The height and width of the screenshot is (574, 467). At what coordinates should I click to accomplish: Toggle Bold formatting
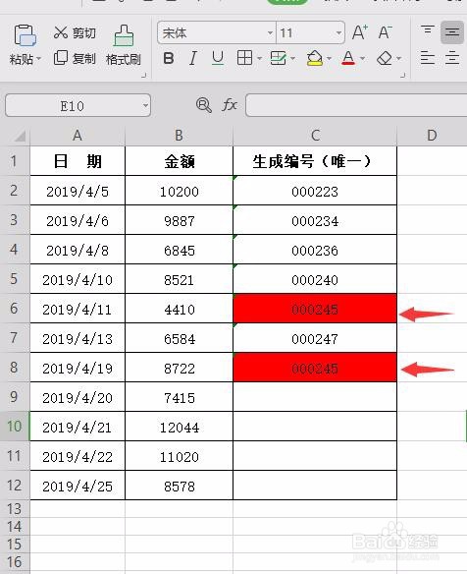[169, 58]
